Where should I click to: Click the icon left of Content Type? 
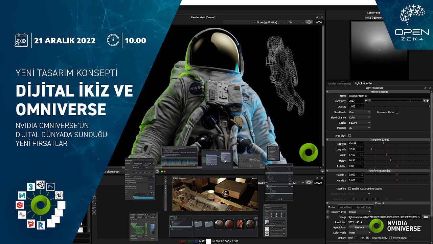[327, 212]
